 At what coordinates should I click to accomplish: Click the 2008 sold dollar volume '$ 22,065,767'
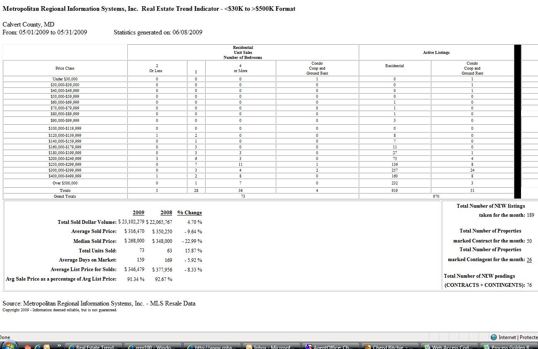[159, 222]
